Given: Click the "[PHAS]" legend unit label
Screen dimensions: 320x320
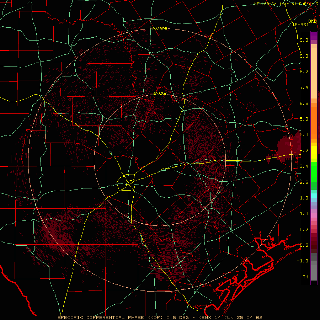Looking at the screenshot, I should tap(300, 25).
